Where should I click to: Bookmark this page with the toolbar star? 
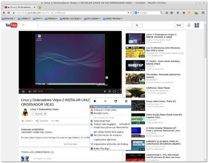pos(166,13)
